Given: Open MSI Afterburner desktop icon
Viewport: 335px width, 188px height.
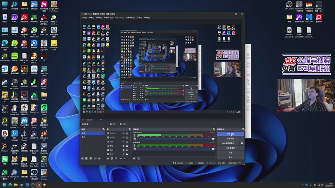Looking at the screenshot, I should (x=34, y=32).
